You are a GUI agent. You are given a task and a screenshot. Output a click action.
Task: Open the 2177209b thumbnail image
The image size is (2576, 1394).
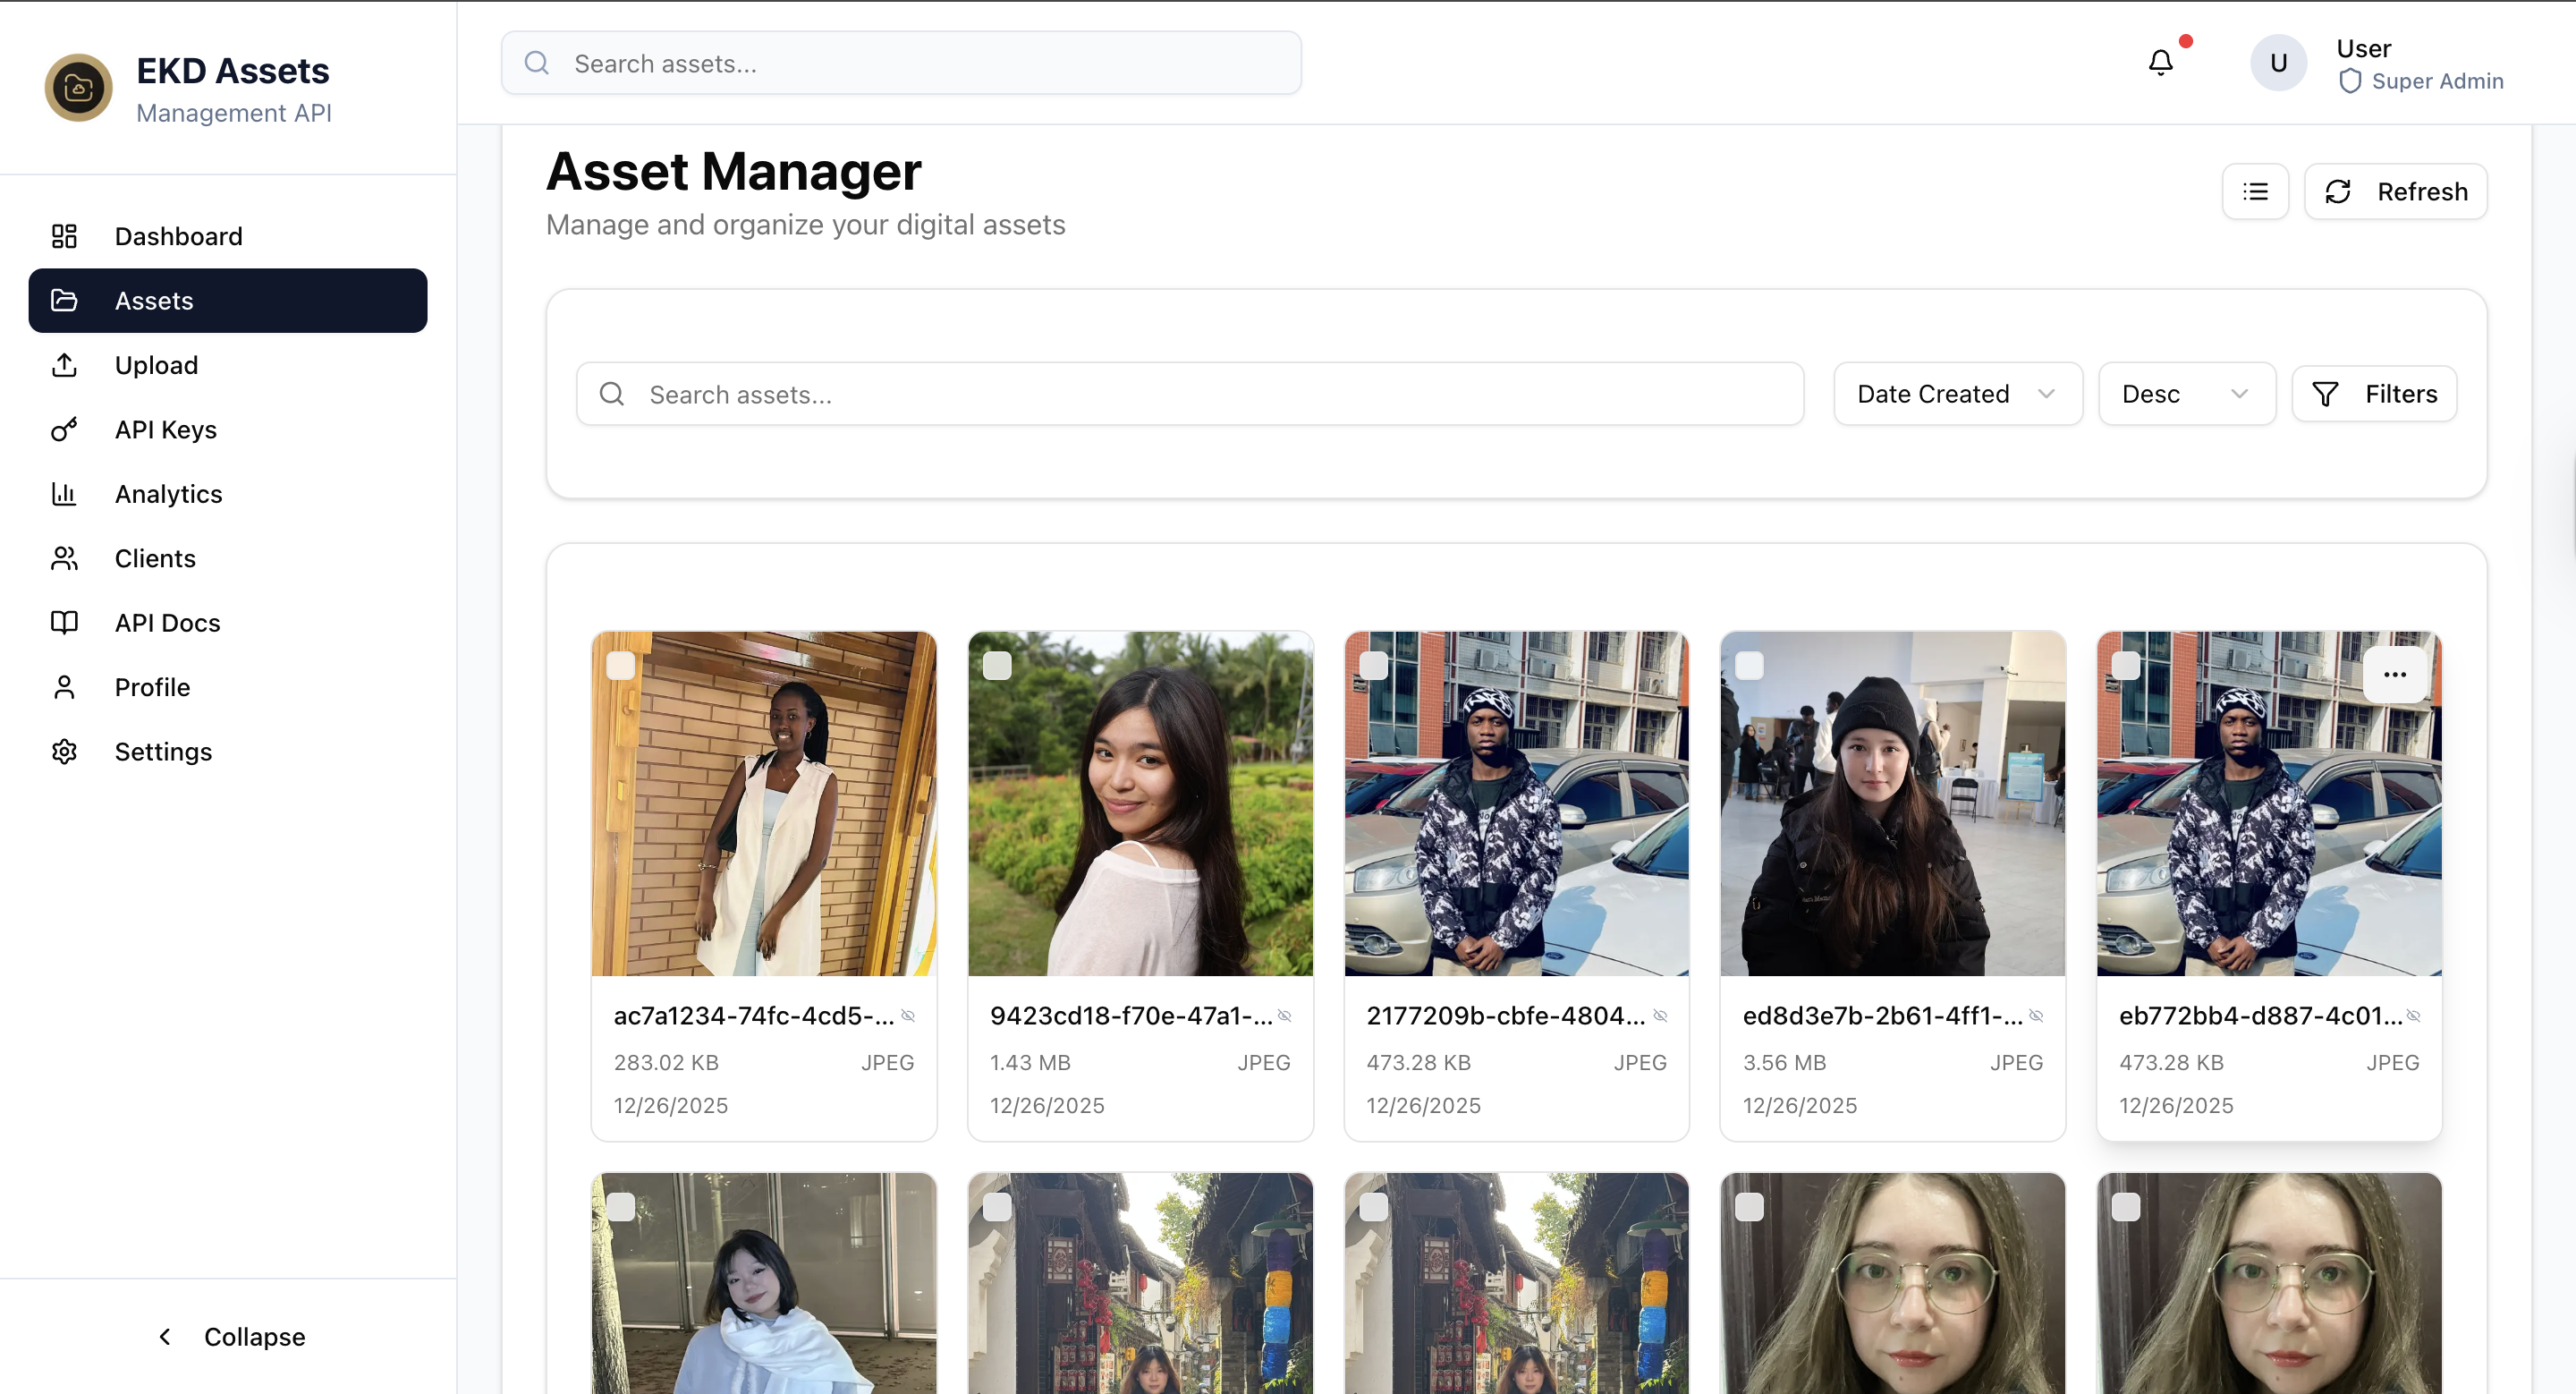click(1517, 803)
